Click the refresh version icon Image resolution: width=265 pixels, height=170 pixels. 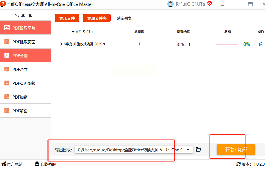pyautogui.click(x=239, y=164)
